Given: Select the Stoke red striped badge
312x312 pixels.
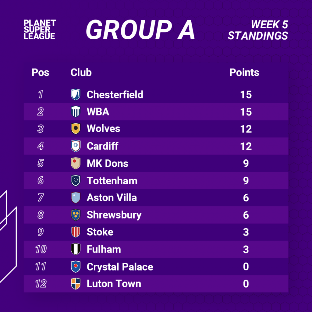Looking at the screenshot, I should coord(76,232).
